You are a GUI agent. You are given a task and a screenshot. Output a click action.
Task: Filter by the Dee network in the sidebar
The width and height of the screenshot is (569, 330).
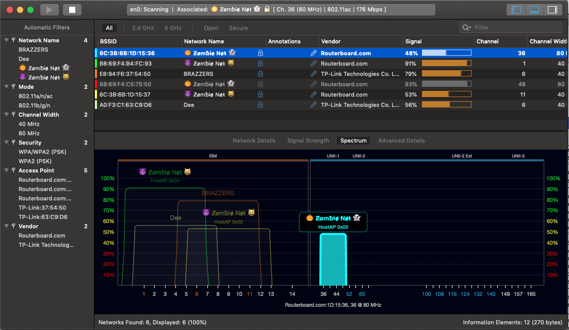24,59
